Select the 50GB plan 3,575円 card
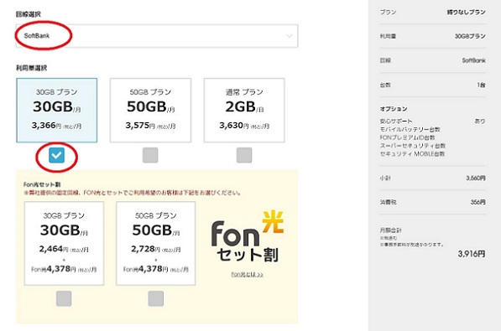Image resolution: width=501 pixels, height=331 pixels. click(150, 110)
